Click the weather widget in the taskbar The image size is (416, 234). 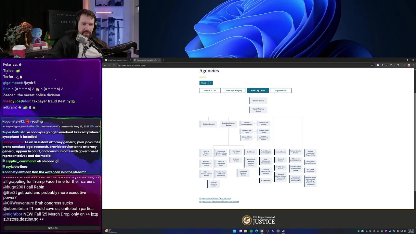pyautogui.click(x=110, y=231)
